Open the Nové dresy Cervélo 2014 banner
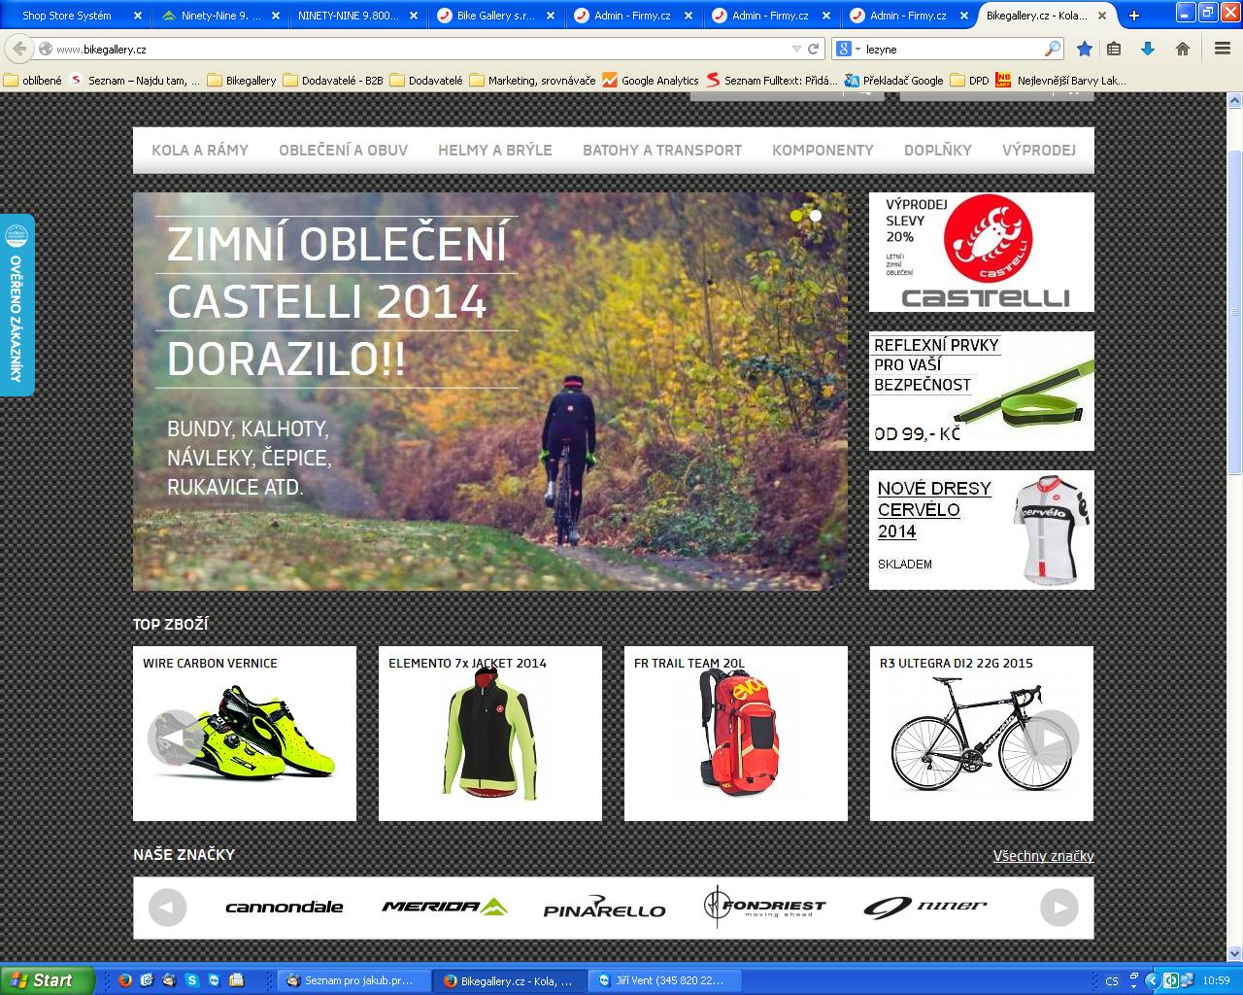The width and height of the screenshot is (1243, 995). tap(981, 530)
